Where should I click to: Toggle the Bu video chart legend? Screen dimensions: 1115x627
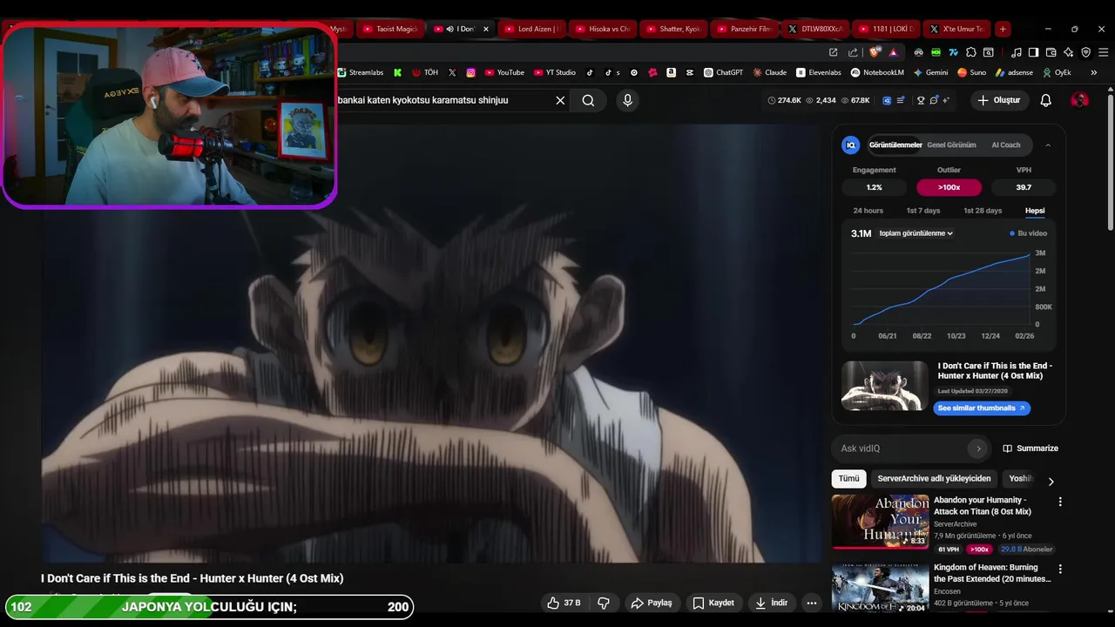1028,233
